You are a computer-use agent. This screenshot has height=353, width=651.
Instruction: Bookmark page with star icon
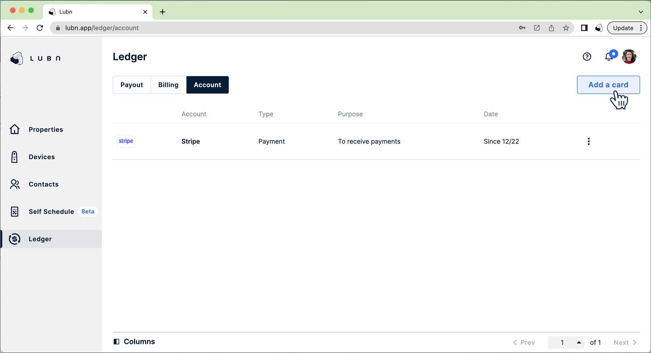pos(566,28)
